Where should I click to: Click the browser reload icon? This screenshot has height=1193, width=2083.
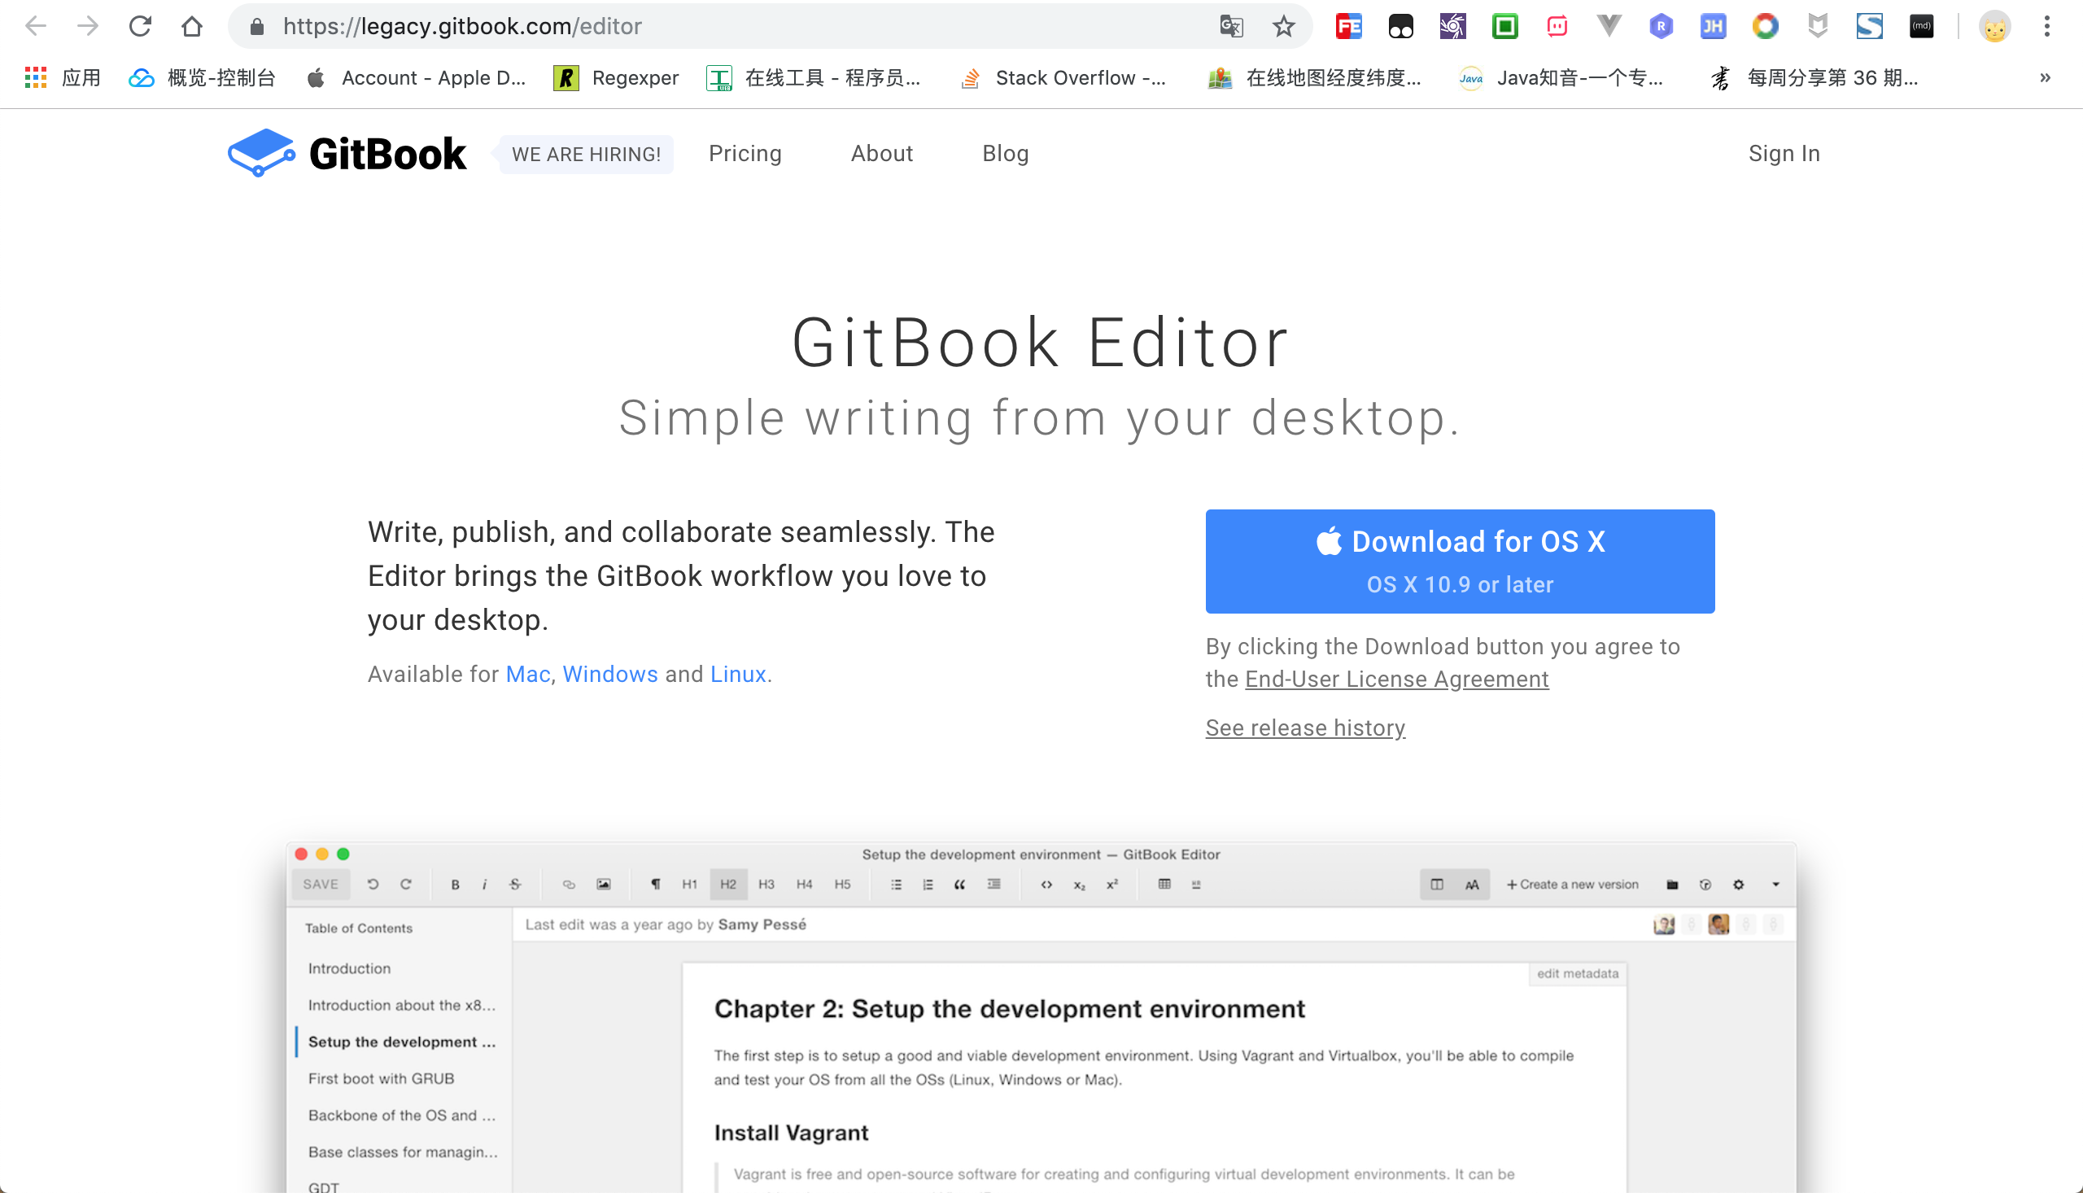pyautogui.click(x=140, y=26)
